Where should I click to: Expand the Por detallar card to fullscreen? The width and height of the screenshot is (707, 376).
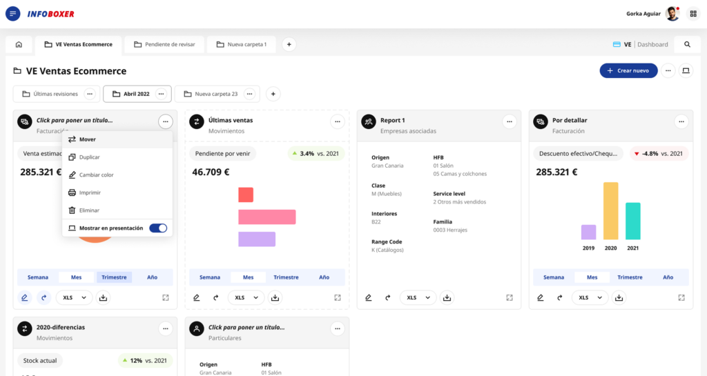pyautogui.click(x=681, y=298)
